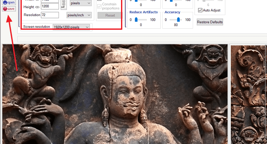Click the Height link arrows icon
Screen dimensions: 267x144
click(37, 7)
